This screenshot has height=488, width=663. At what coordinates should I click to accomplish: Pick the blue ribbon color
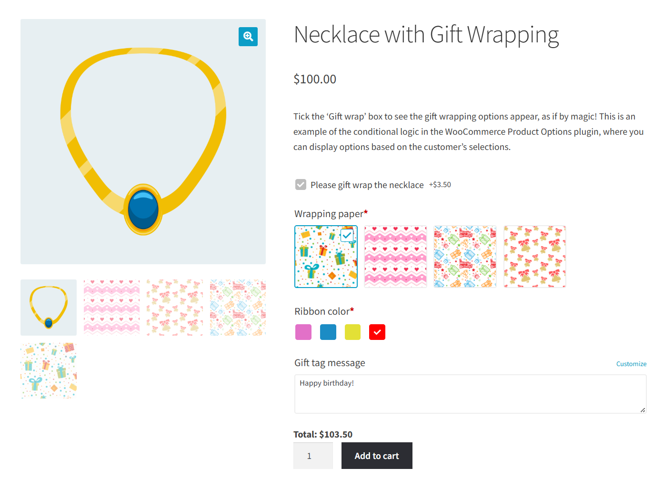pyautogui.click(x=328, y=332)
